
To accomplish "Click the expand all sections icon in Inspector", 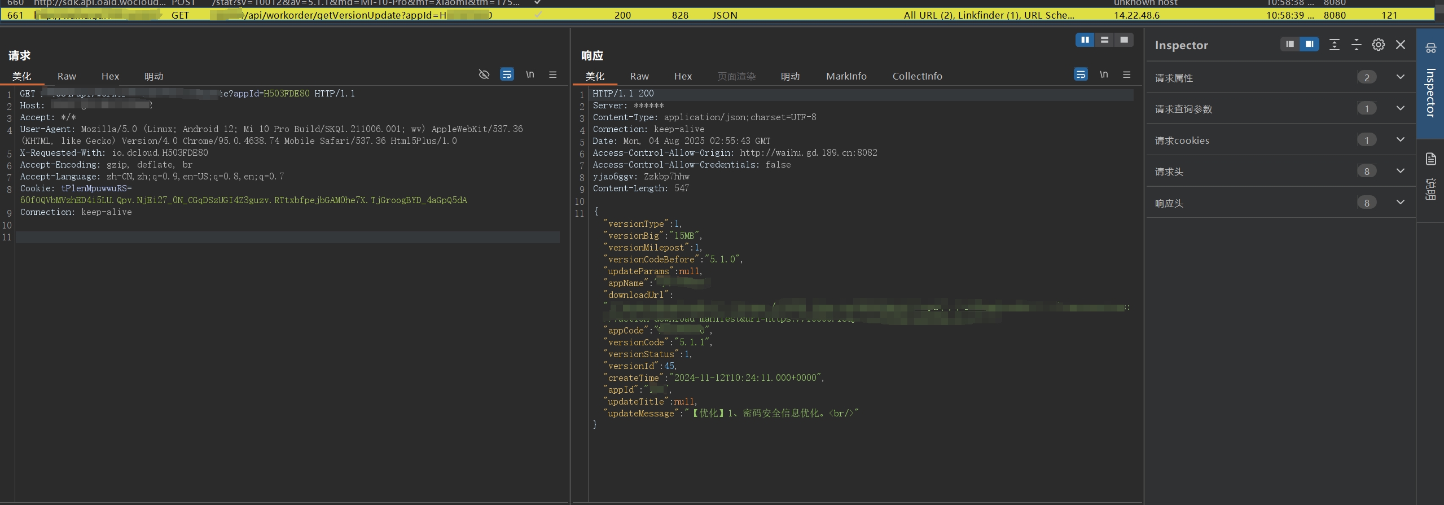I will pos(1334,45).
